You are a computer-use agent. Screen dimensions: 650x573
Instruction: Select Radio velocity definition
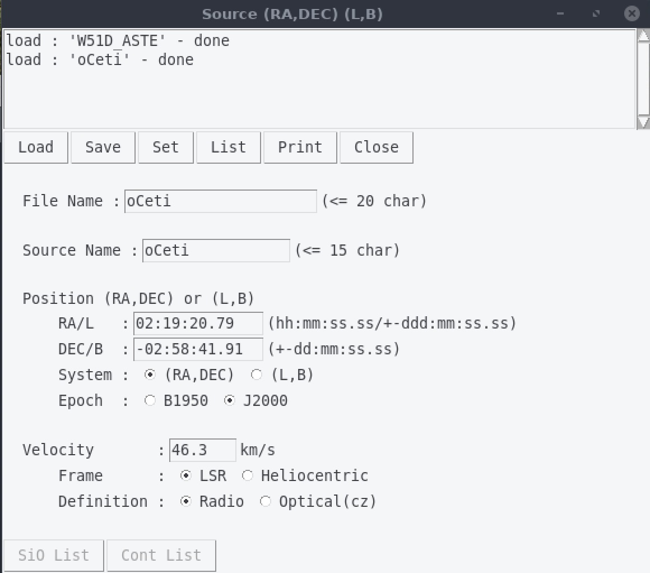point(185,502)
